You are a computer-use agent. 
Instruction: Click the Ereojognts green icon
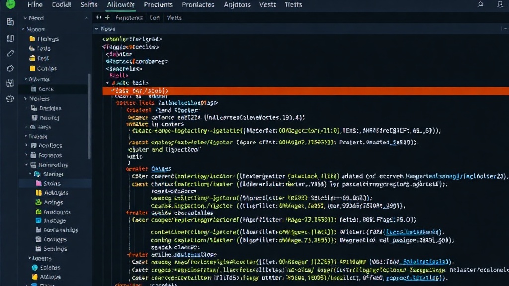[38, 212]
